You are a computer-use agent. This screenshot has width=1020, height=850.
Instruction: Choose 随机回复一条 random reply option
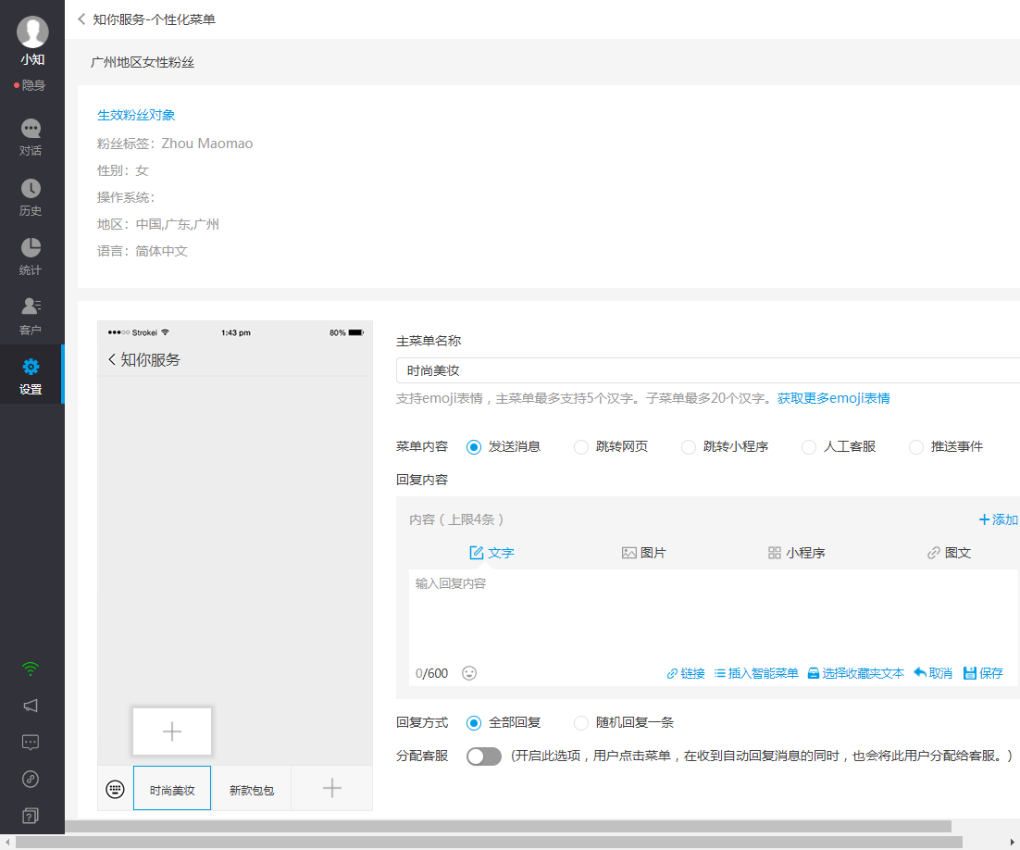pos(581,723)
